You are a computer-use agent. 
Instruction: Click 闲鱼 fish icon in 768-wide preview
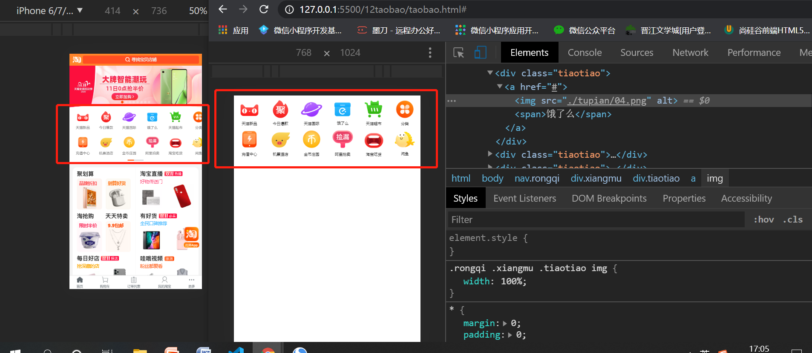click(404, 140)
